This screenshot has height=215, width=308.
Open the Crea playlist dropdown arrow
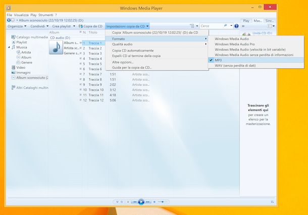click(x=74, y=26)
